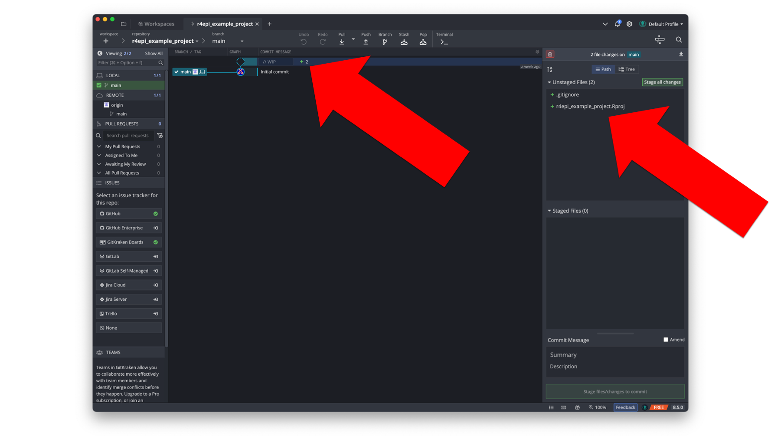Click Show All in left panel
This screenshot has height=439, width=781.
click(x=154, y=53)
